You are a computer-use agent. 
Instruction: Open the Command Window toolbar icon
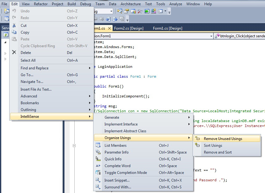(x=160, y=11)
